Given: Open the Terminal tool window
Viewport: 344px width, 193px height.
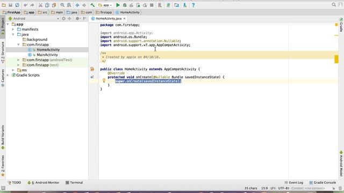Looking at the screenshot, I should pos(74,182).
